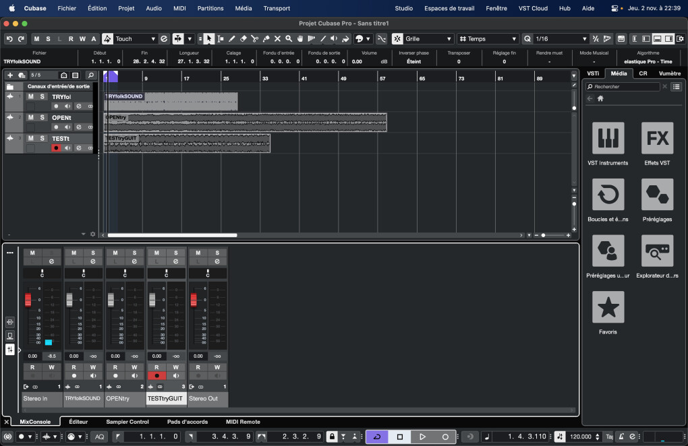Click the Stereo In channel fader

pos(28,300)
